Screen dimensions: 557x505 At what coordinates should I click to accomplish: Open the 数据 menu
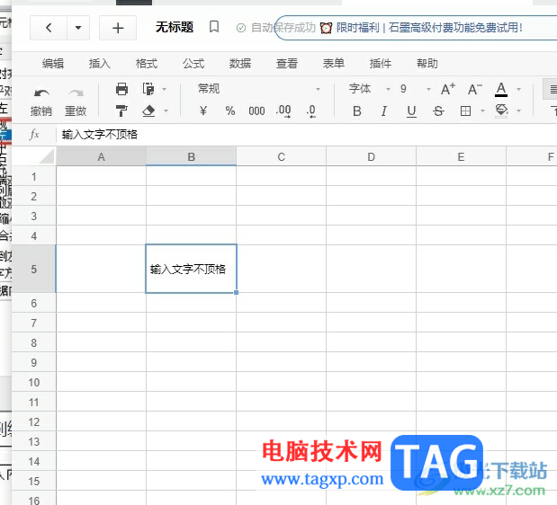[240, 64]
